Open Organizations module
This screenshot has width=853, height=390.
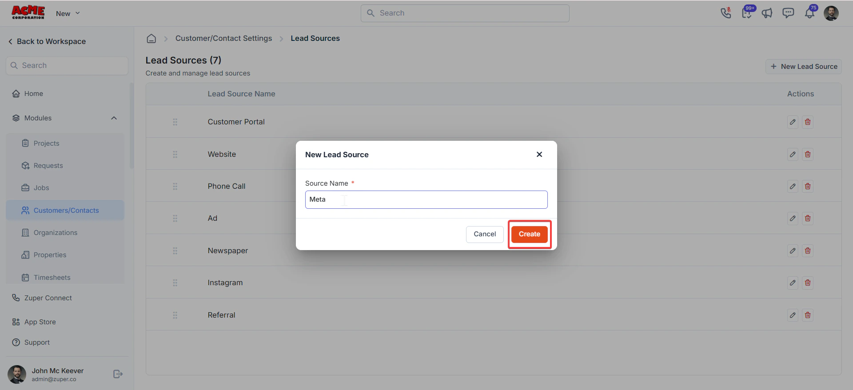click(55, 233)
